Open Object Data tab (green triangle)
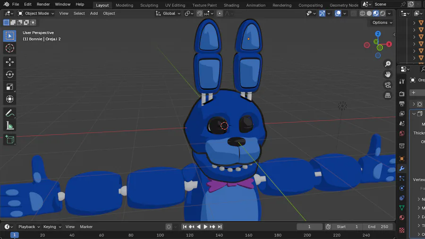425x239 pixels. [x=402, y=207]
